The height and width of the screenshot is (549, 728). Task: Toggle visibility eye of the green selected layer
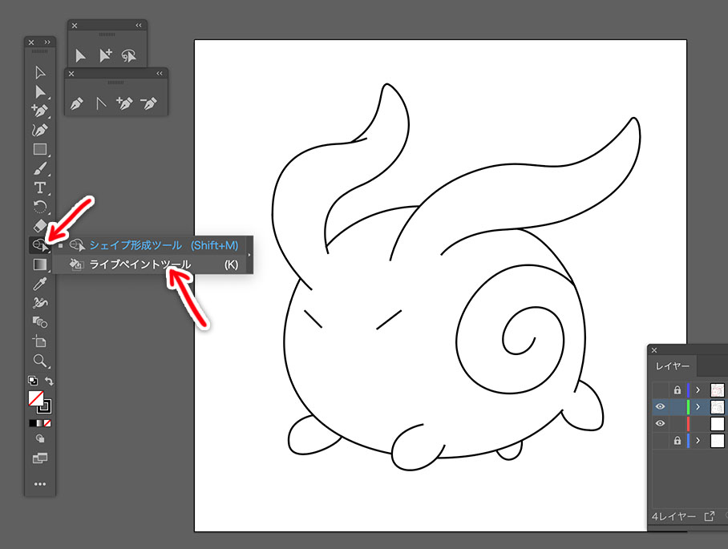pos(660,406)
